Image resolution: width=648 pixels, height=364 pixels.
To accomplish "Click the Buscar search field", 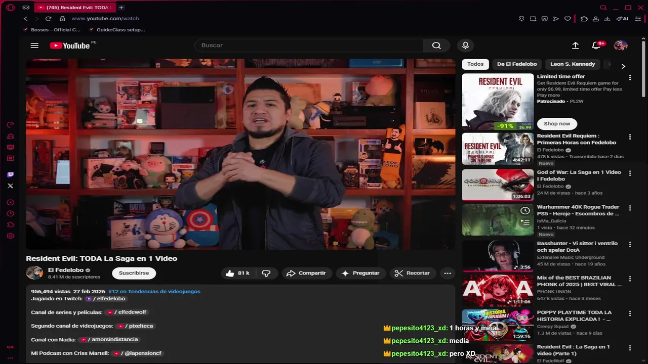I will (x=309, y=45).
